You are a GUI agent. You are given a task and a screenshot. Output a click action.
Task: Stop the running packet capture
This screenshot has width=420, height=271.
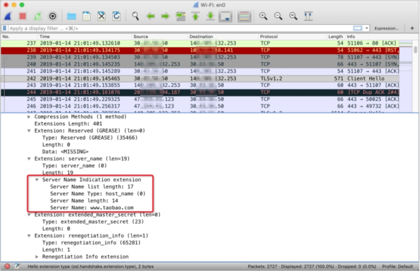22,16
